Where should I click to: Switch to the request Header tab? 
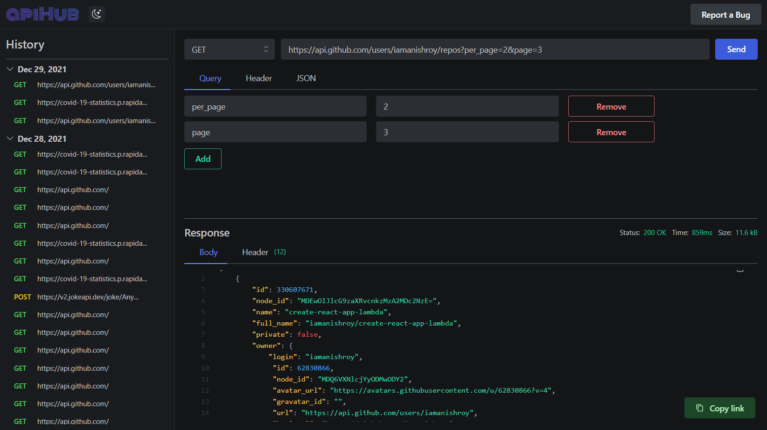pos(258,78)
